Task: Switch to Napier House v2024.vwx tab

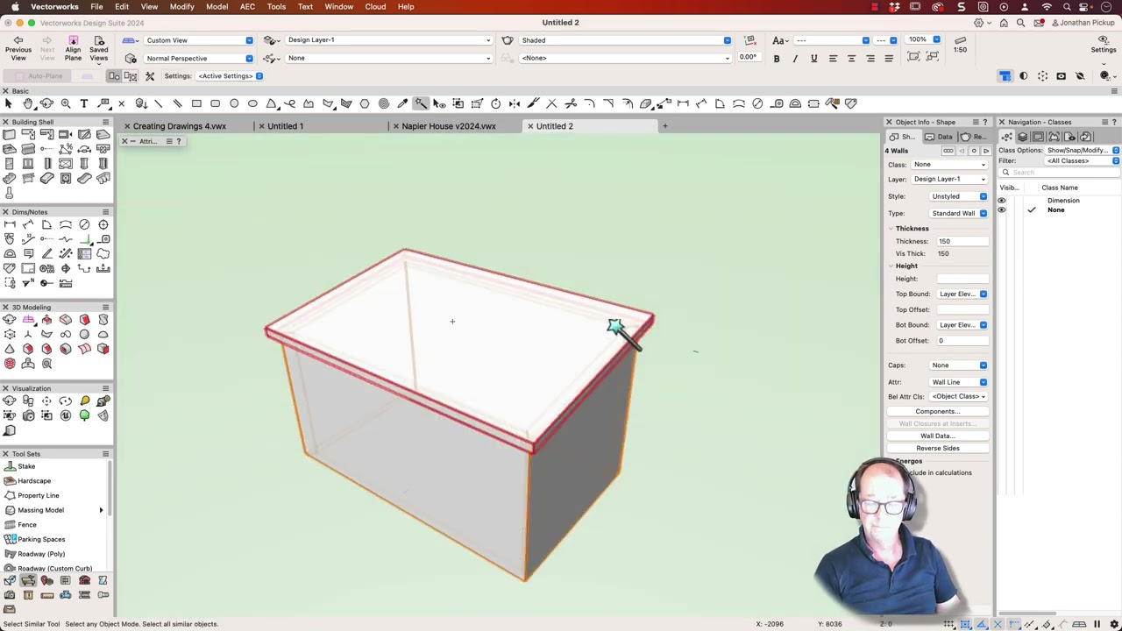Action: click(449, 126)
